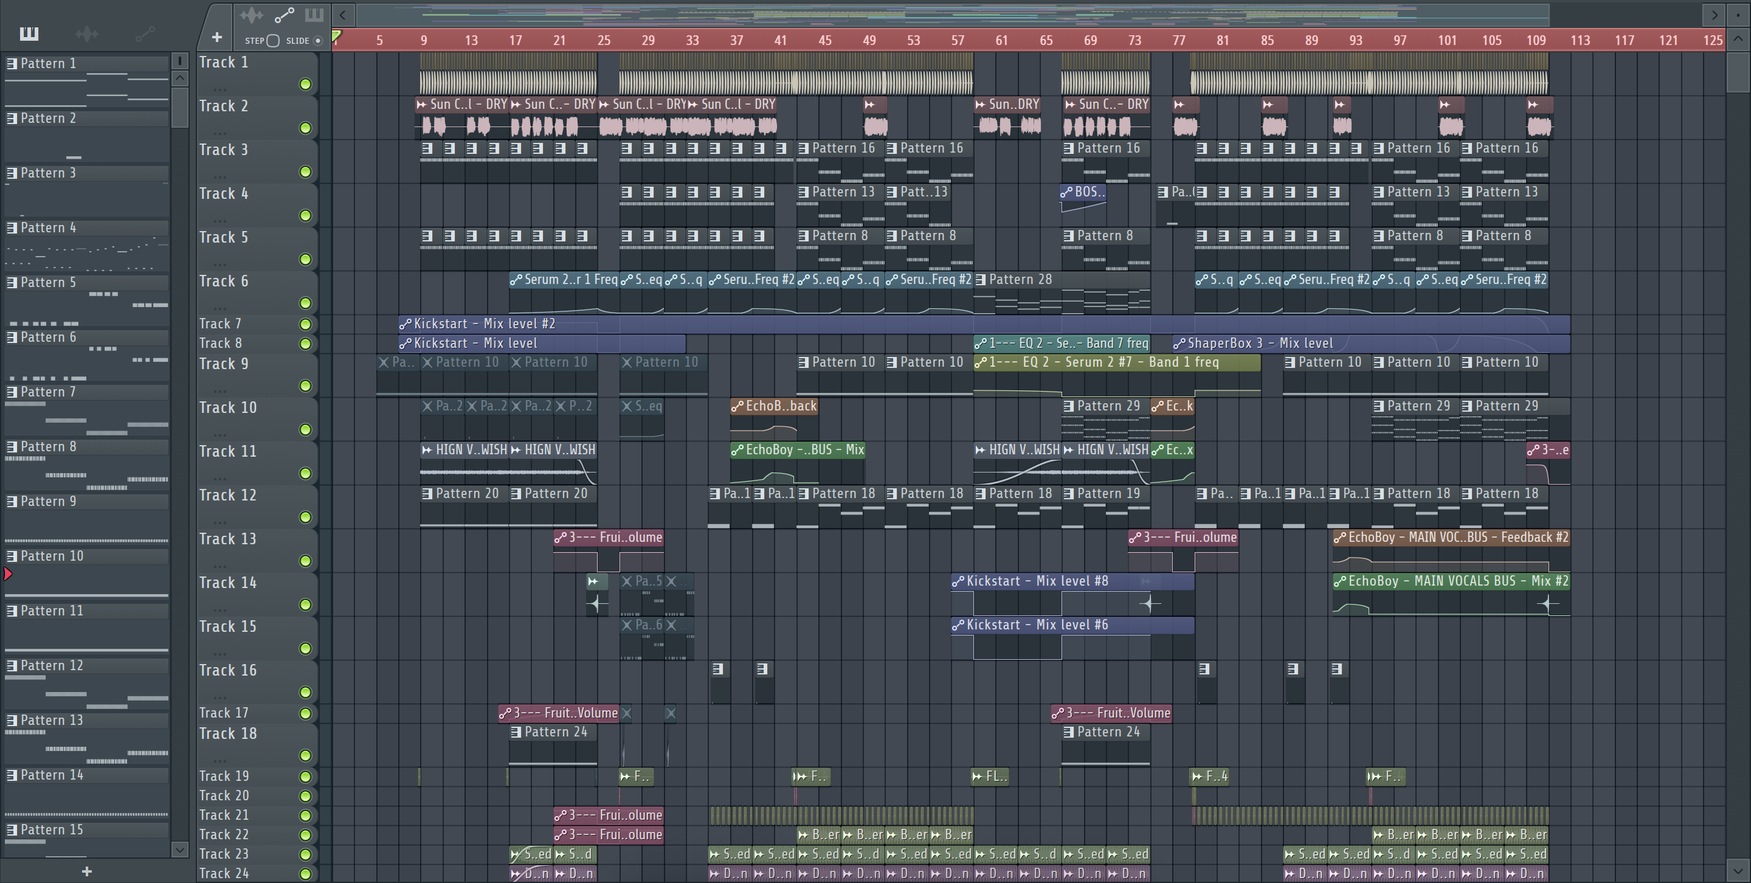1751x883 pixels.
Task: Click the green playhead marker at bar 1
Action: [336, 36]
